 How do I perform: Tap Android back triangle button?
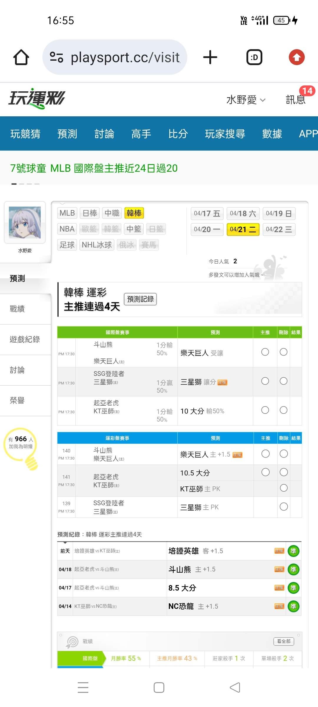click(235, 688)
